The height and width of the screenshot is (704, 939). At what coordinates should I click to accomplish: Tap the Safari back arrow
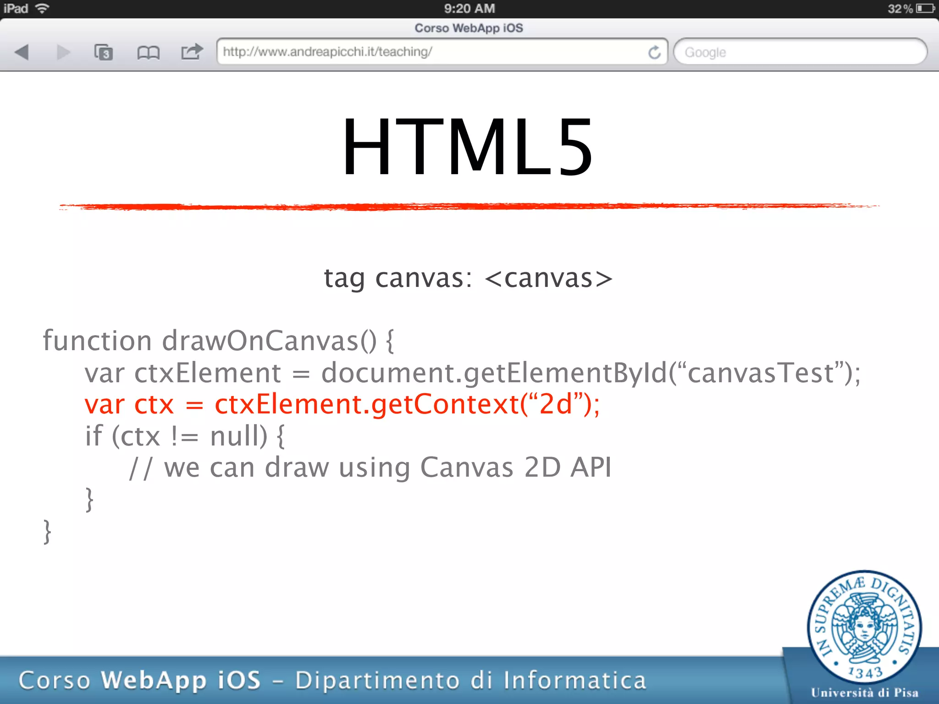pos(22,52)
